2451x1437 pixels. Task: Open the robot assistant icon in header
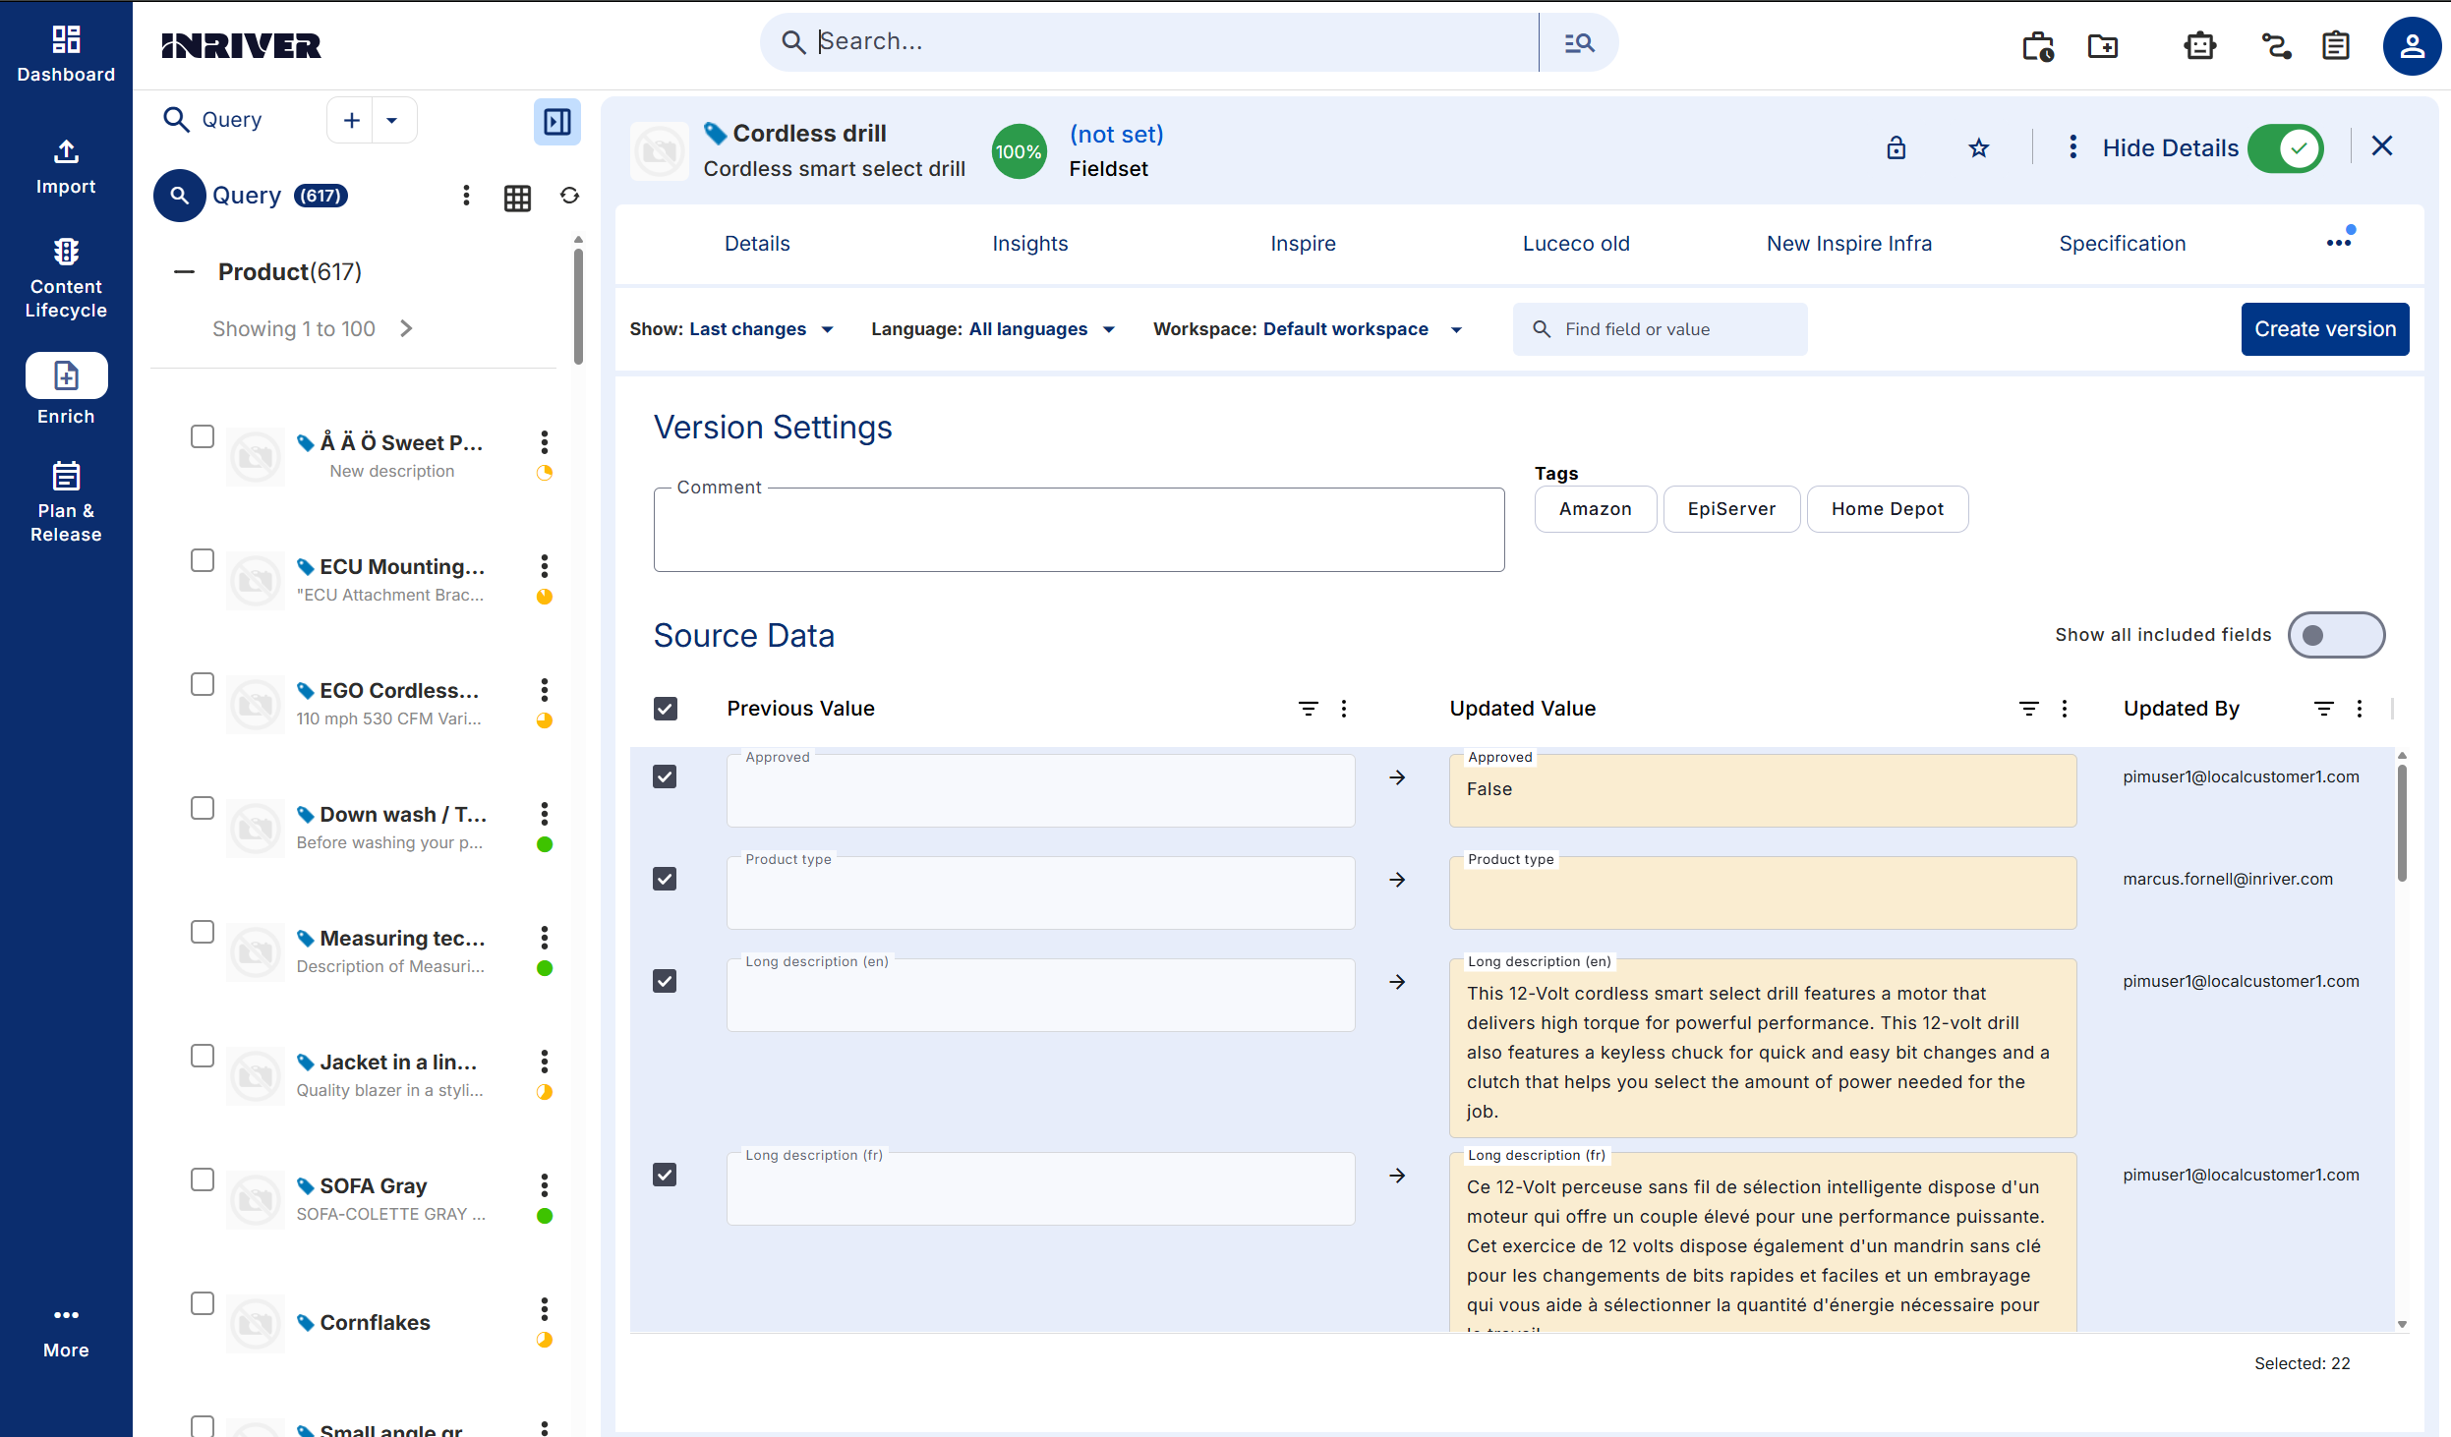click(2199, 46)
